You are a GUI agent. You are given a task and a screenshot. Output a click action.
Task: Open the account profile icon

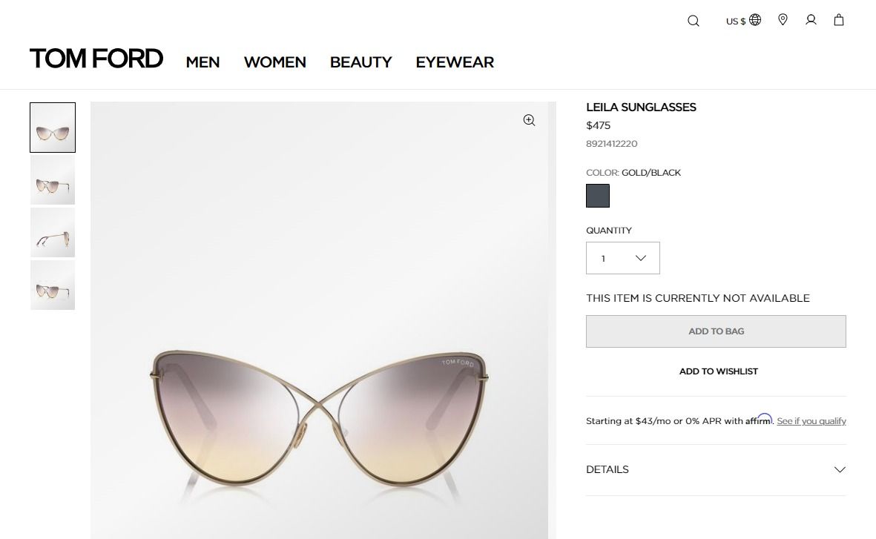(811, 20)
